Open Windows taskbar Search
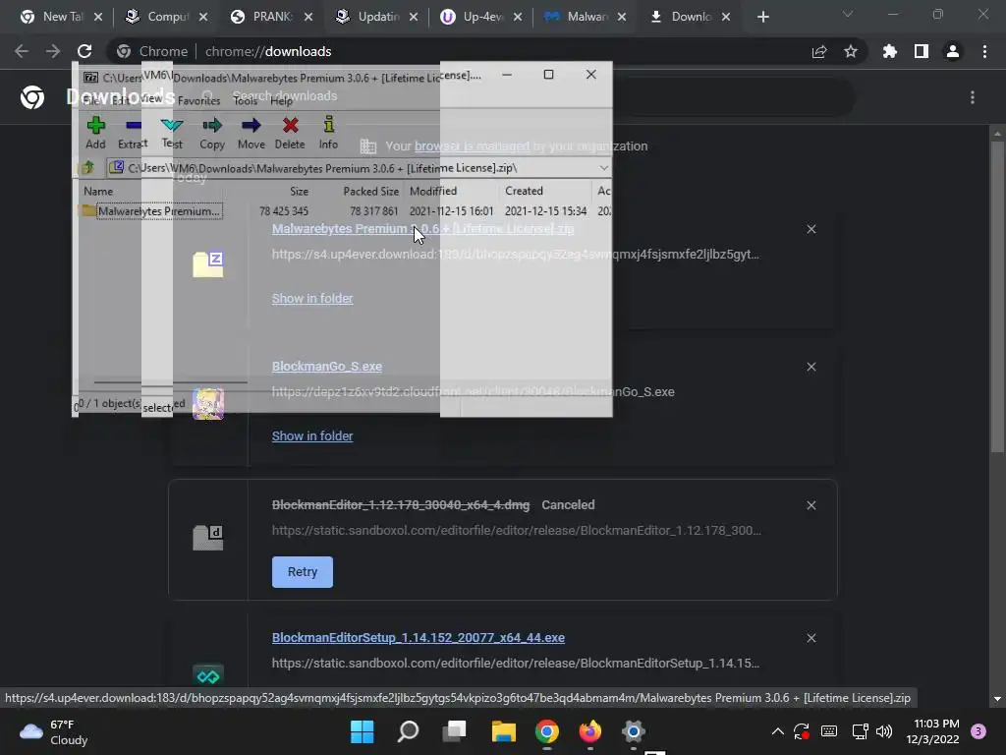 (x=408, y=731)
